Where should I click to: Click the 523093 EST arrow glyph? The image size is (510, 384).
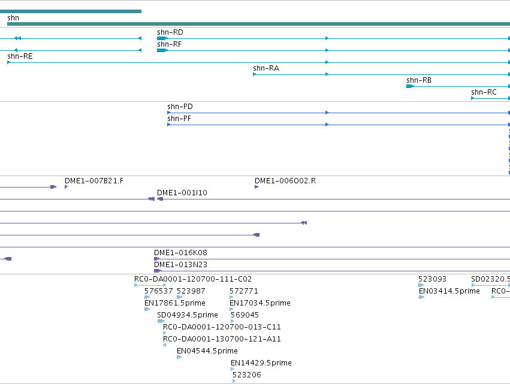421,285
